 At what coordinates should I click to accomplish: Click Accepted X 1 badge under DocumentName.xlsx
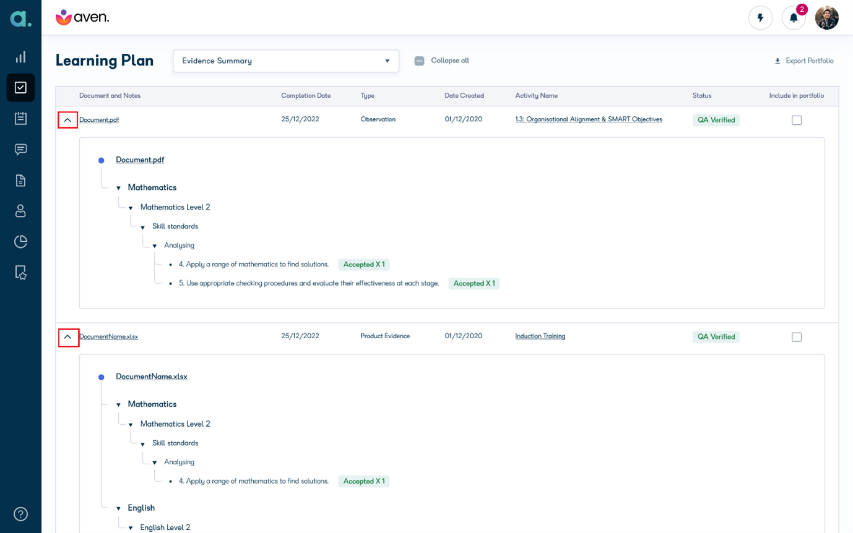364,481
